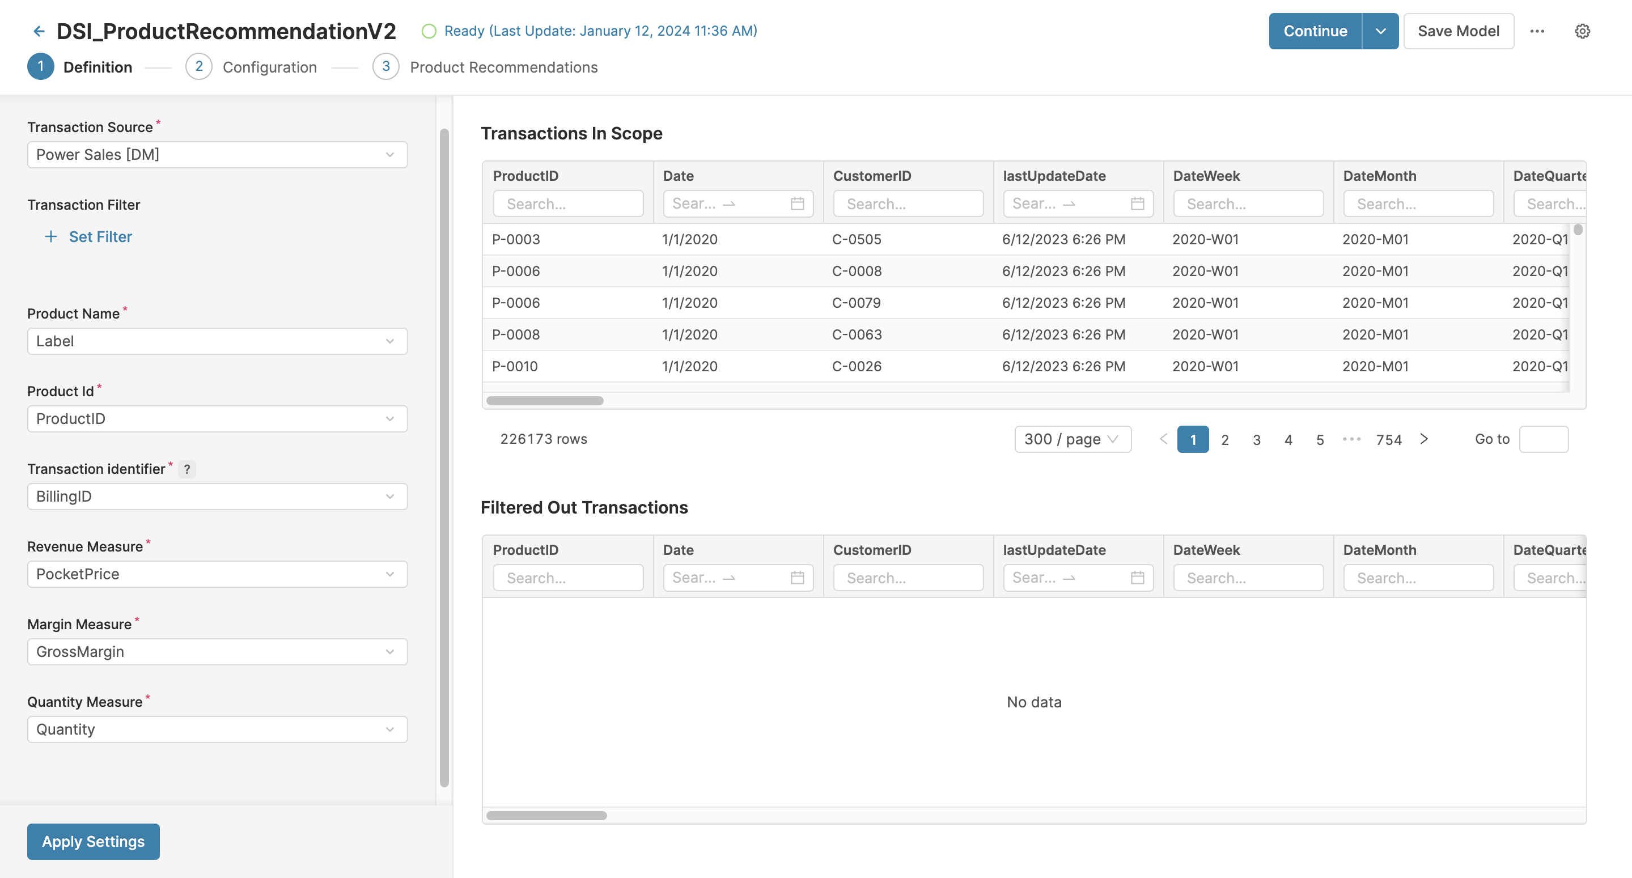Open the Transaction Source dropdown
The image size is (1632, 878).
[217, 154]
